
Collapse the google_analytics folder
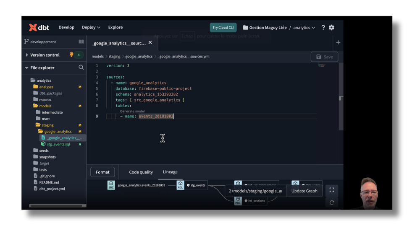pyautogui.click(x=55, y=132)
